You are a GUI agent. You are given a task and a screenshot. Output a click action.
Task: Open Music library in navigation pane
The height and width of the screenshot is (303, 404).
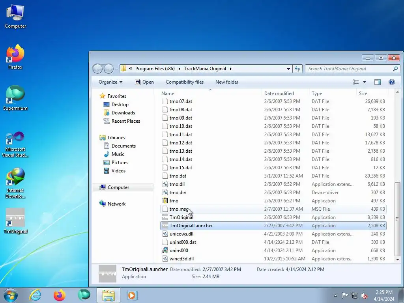pyautogui.click(x=118, y=154)
